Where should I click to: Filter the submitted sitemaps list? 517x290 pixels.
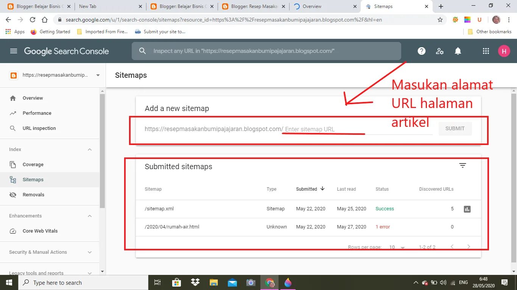[x=462, y=165]
